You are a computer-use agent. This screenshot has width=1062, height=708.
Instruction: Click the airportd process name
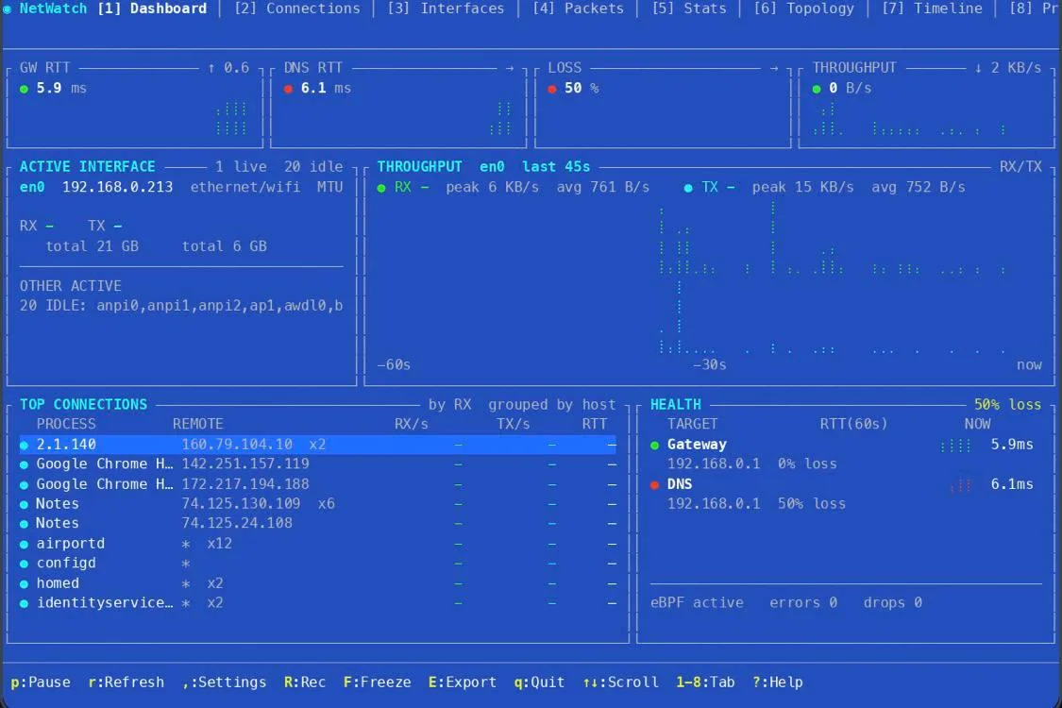[71, 544]
